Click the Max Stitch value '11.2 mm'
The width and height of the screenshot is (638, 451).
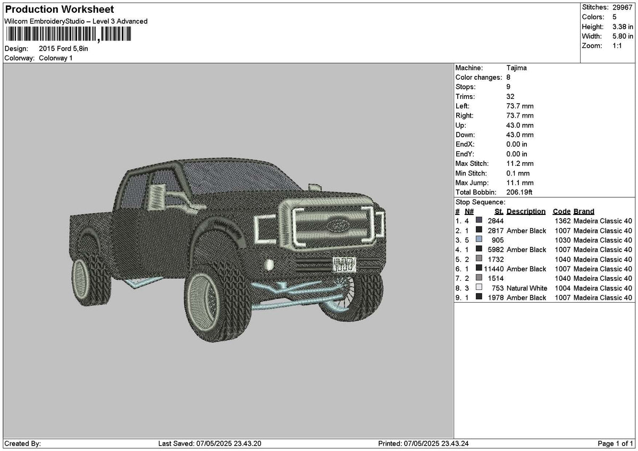(520, 164)
